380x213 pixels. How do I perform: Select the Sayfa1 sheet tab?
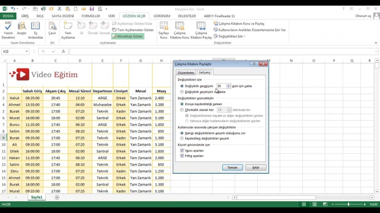click(x=37, y=197)
